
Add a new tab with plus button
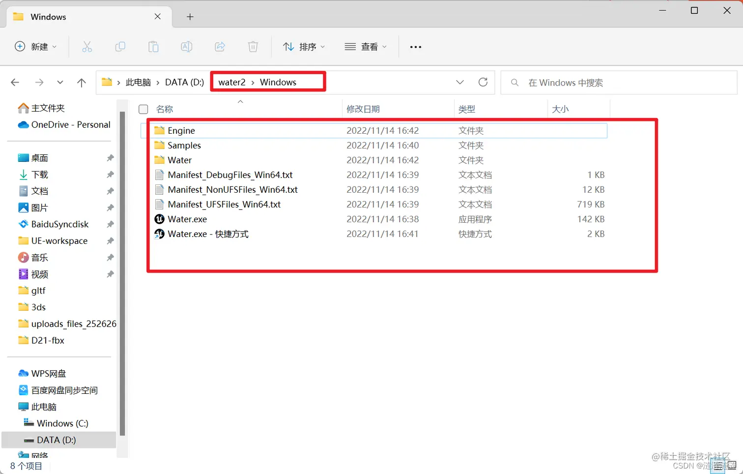(x=190, y=17)
